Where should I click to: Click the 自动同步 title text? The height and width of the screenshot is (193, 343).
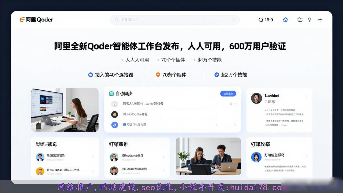click(124, 94)
